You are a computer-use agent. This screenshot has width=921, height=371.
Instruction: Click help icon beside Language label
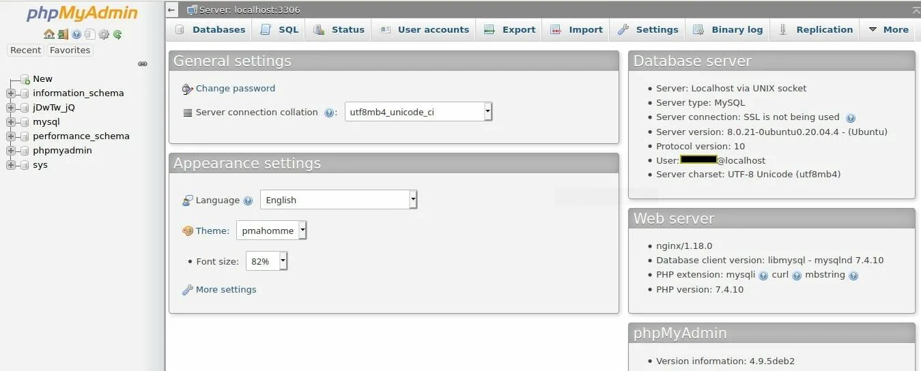coord(248,201)
